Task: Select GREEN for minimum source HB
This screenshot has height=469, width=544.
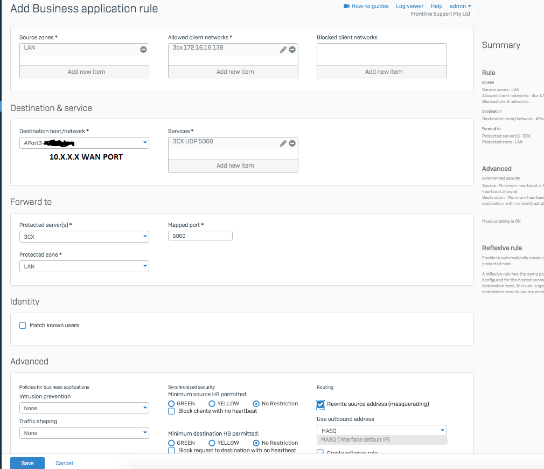Action: coord(172,404)
